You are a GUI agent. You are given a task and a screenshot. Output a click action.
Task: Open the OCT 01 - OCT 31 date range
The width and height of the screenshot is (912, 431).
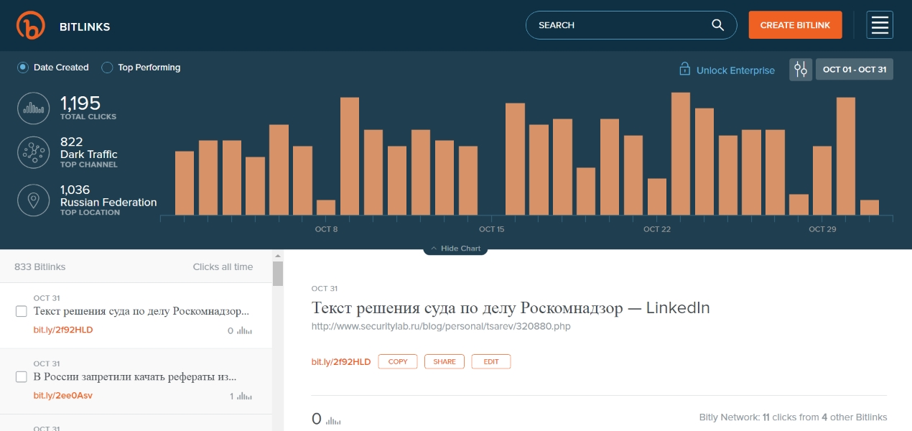(x=855, y=70)
